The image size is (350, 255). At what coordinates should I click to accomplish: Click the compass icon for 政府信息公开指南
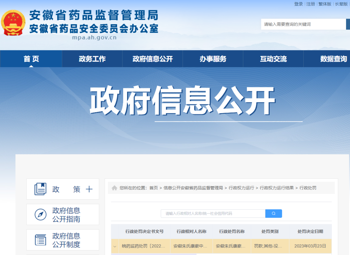tap(41, 215)
